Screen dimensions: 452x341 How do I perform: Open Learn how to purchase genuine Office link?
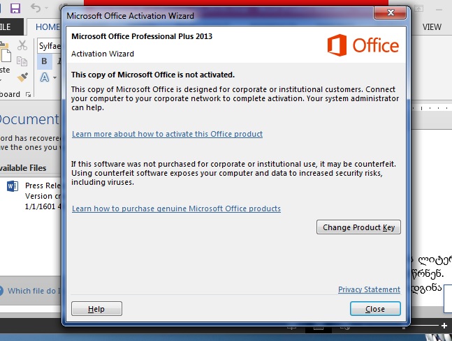176,209
